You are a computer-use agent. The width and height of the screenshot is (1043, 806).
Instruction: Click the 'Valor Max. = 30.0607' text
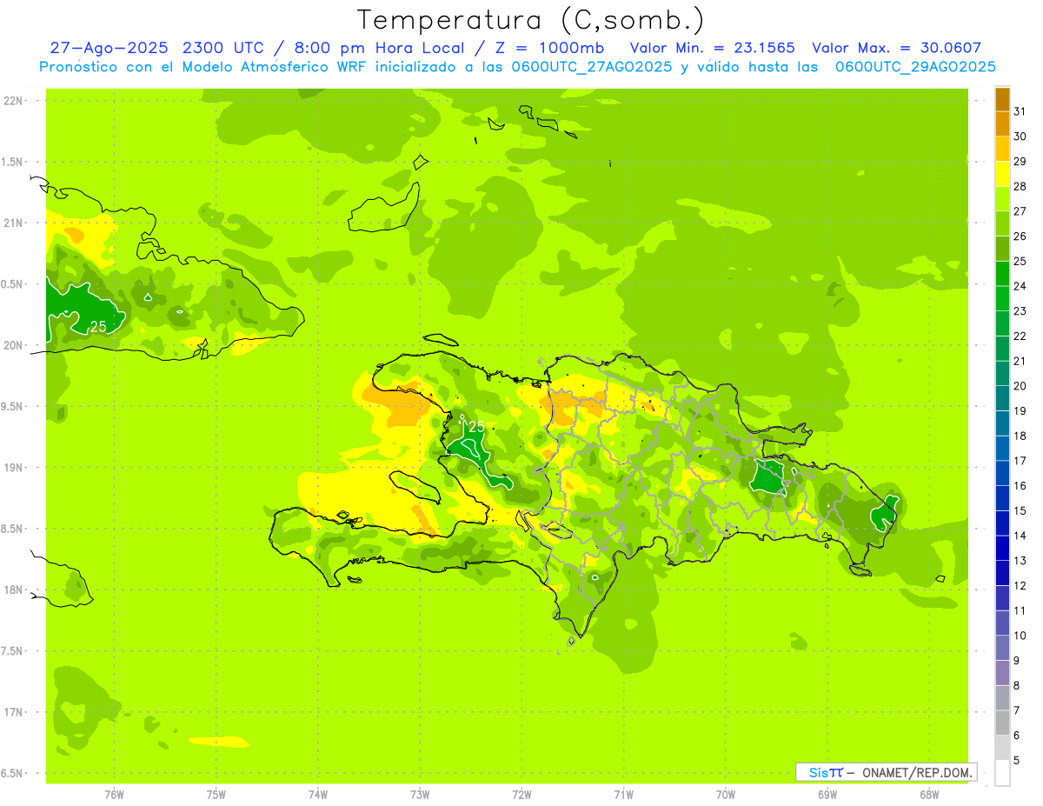click(x=896, y=48)
